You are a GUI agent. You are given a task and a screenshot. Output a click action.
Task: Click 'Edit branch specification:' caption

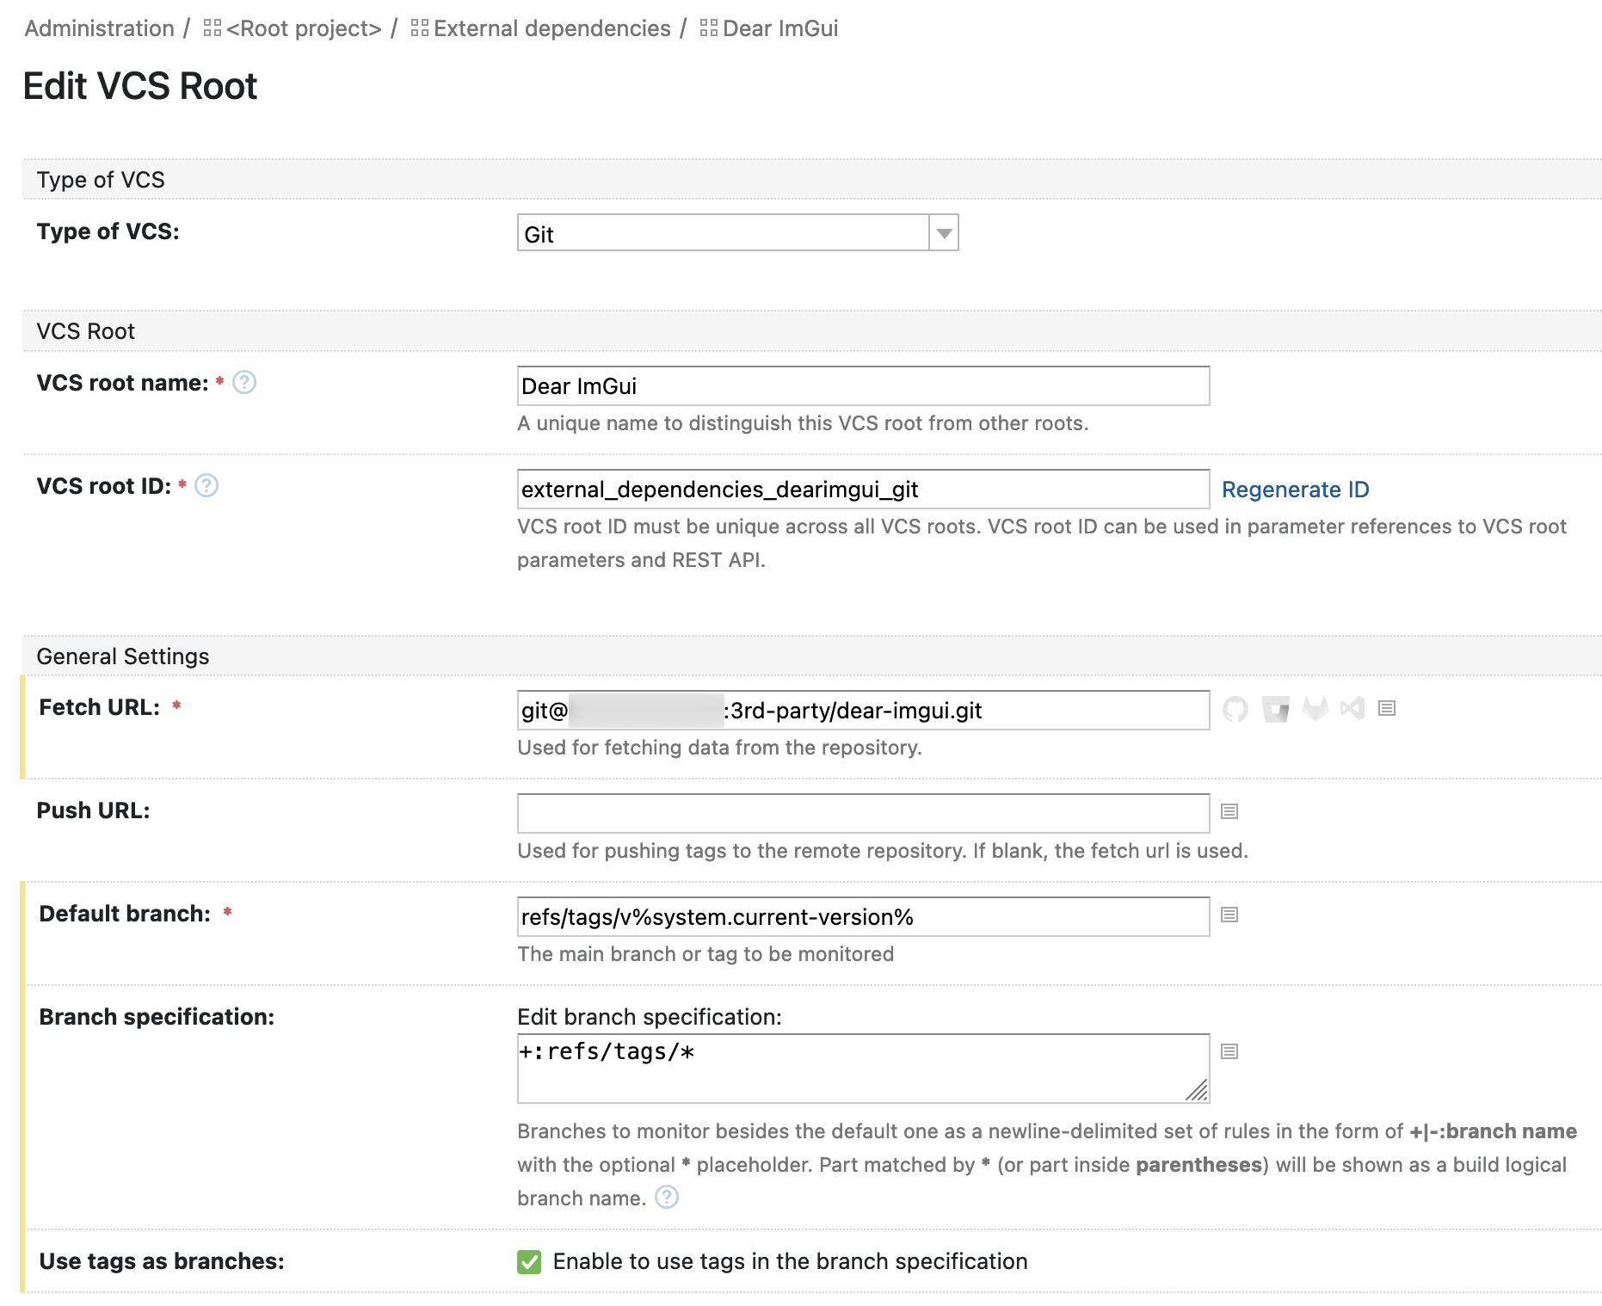(x=650, y=1017)
